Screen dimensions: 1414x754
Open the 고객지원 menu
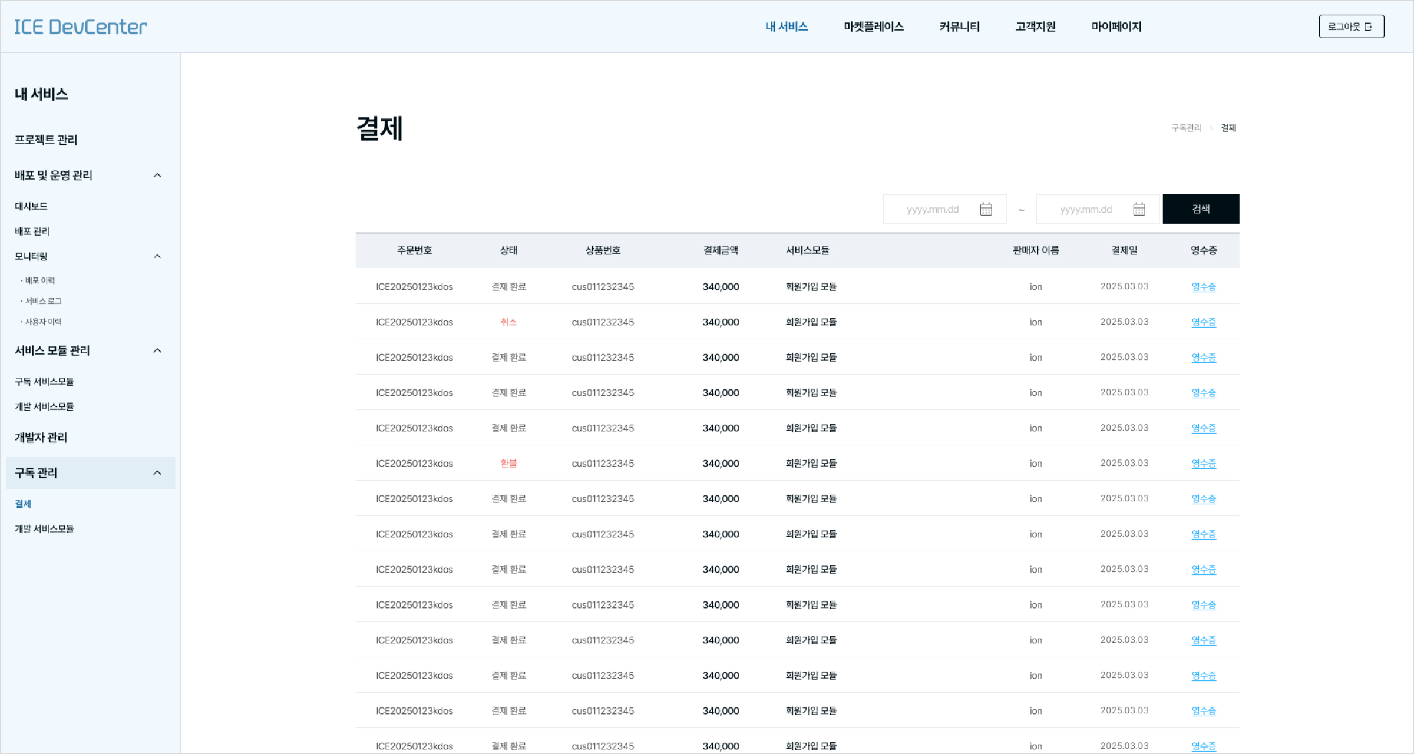coord(1035,27)
